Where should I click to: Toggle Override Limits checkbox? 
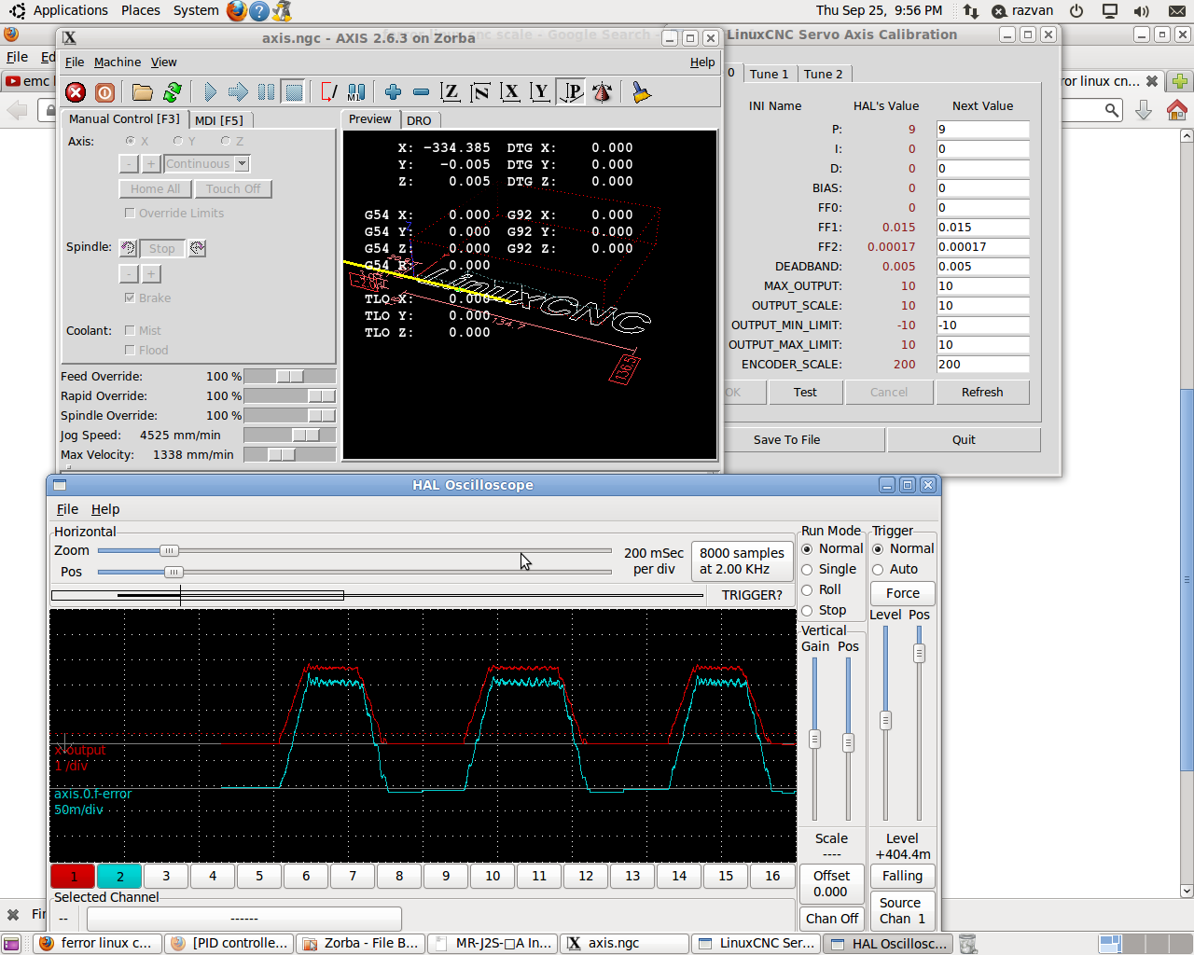tap(130, 214)
